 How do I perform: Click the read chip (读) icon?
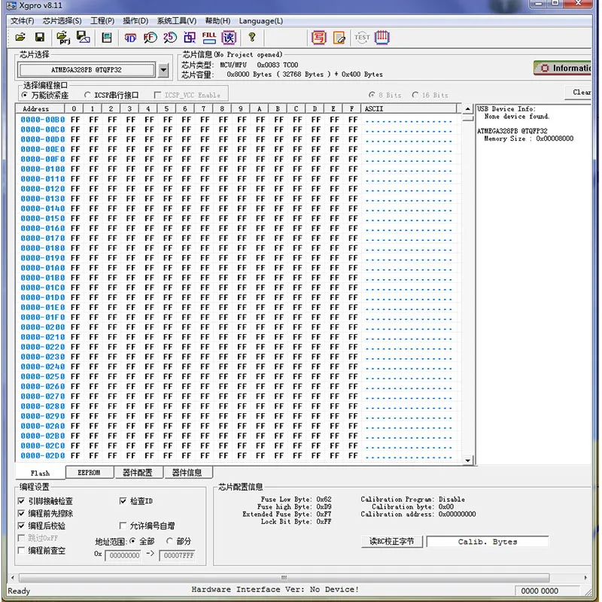[x=229, y=37]
